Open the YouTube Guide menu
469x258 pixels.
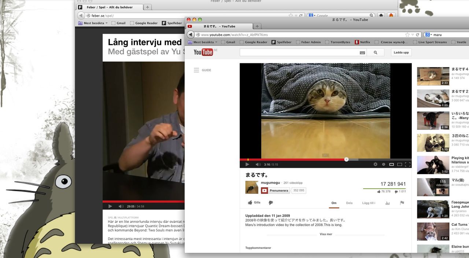[x=202, y=70]
